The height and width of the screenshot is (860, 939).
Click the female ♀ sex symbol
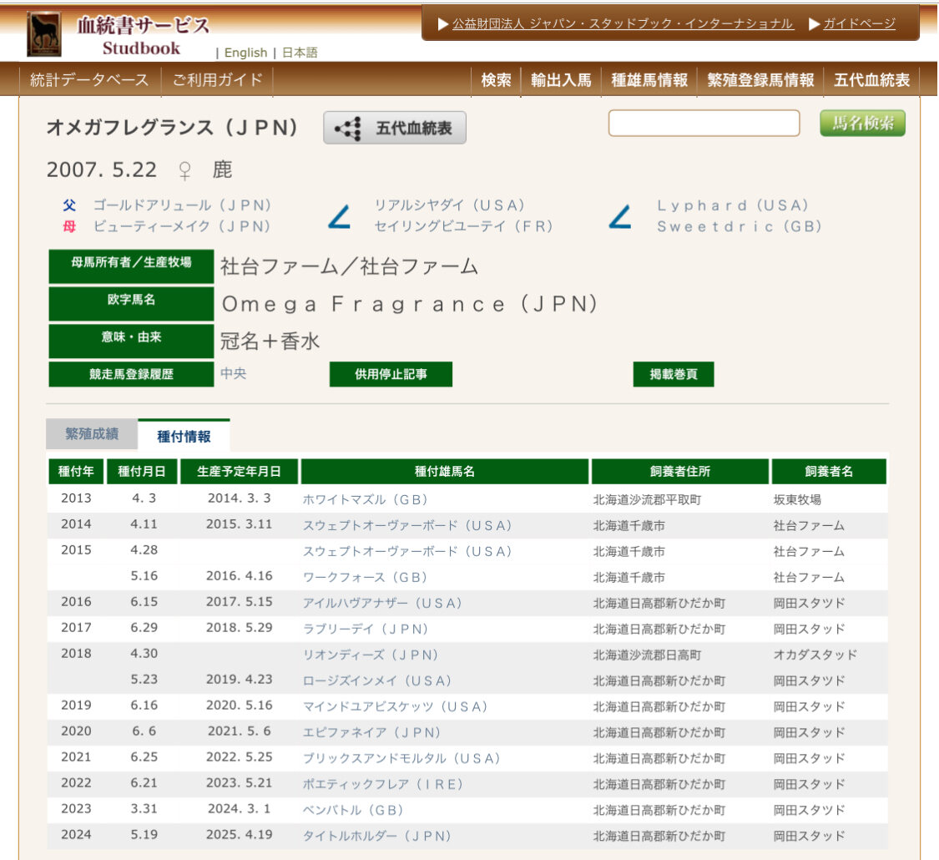[185, 170]
